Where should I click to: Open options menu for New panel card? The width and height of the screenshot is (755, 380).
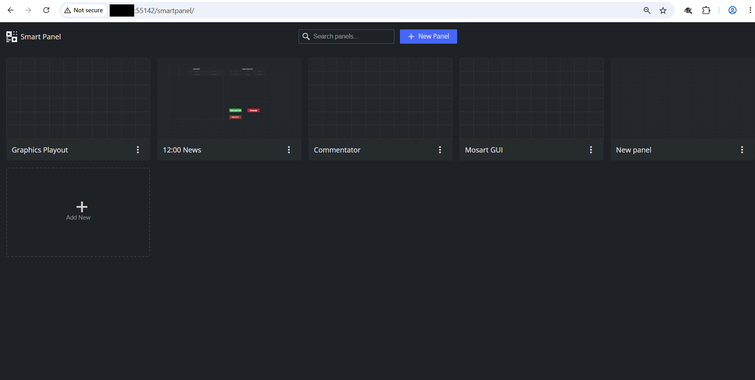coord(742,150)
